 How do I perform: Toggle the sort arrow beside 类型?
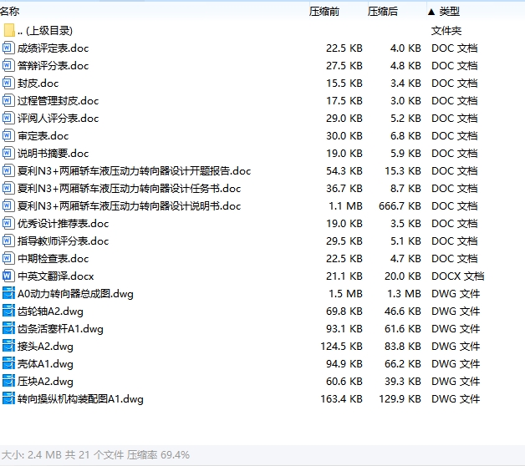(x=431, y=12)
